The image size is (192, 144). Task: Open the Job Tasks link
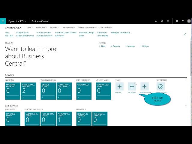[9, 36]
